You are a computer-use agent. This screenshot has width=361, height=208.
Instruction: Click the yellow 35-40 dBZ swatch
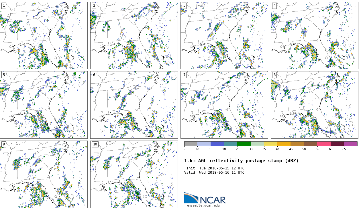coord(271,144)
